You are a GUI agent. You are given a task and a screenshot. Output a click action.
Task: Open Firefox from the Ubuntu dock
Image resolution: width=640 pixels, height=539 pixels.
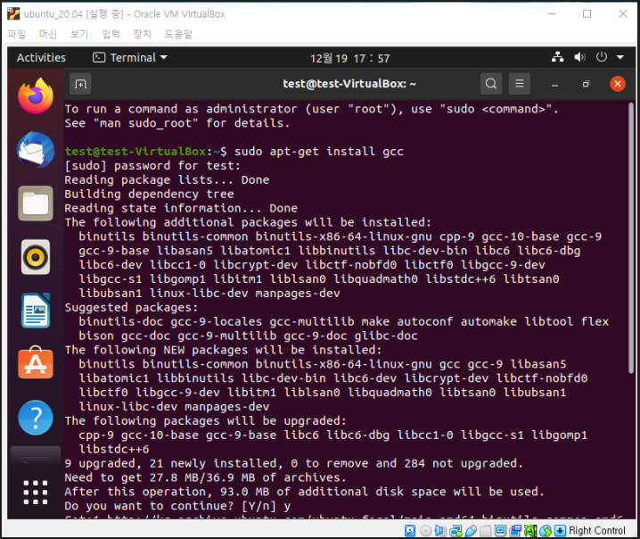(36, 96)
